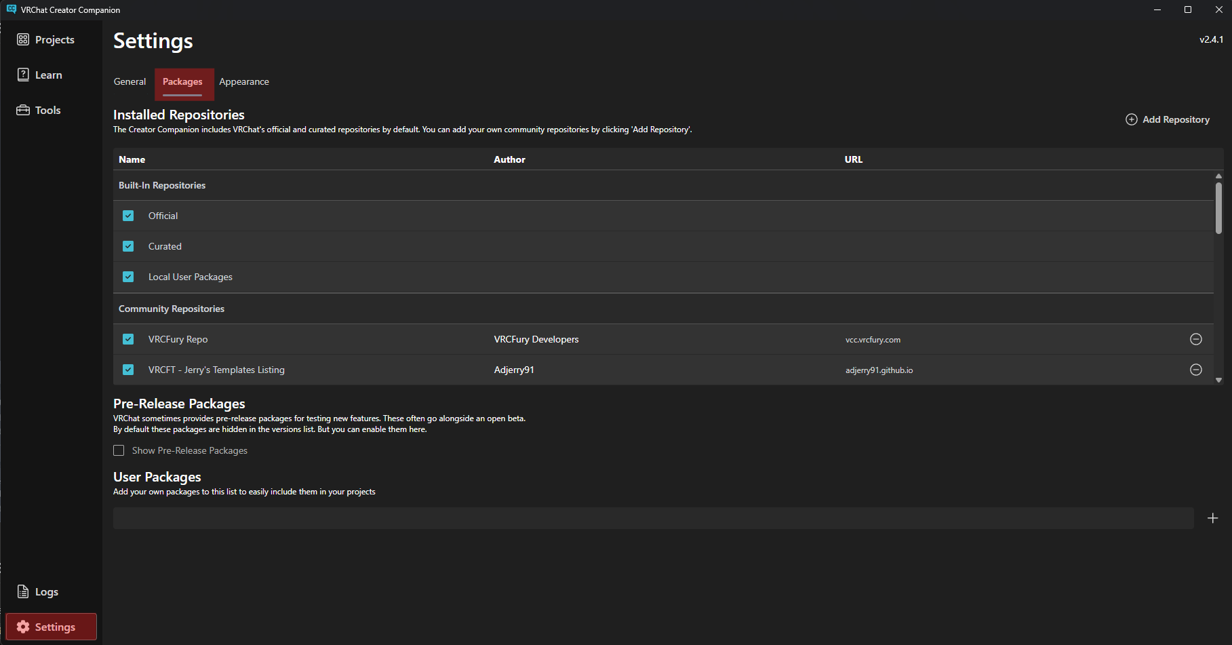Focus the User Packages path input field
This screenshot has height=645, width=1232.
click(653, 518)
